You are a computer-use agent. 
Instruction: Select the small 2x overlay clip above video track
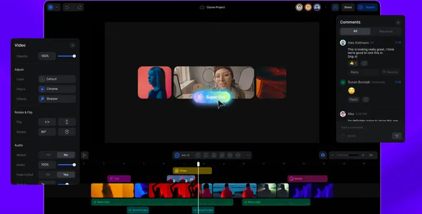pyautogui.click(x=181, y=179)
